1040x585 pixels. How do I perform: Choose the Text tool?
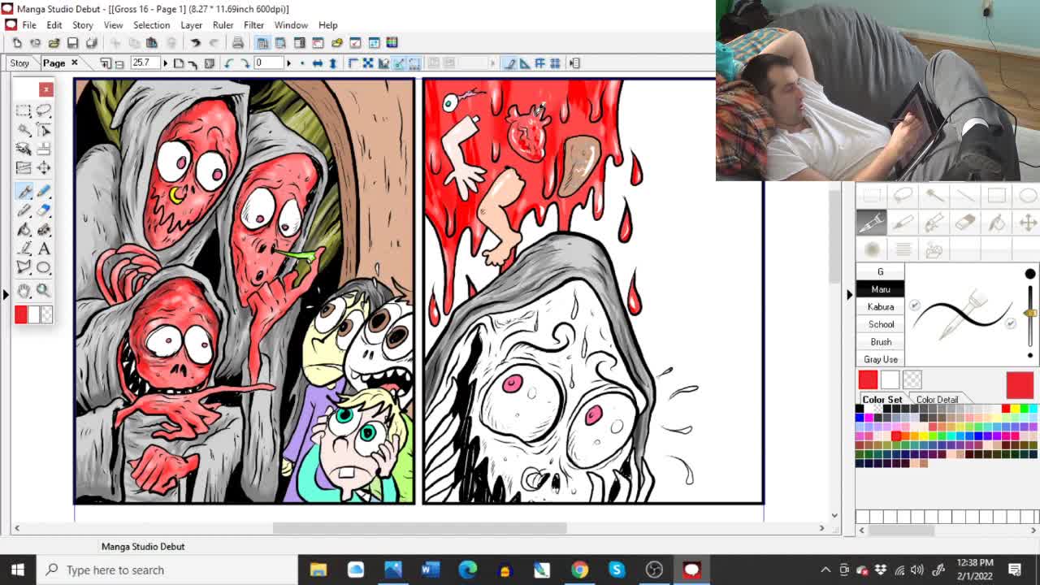[43, 249]
